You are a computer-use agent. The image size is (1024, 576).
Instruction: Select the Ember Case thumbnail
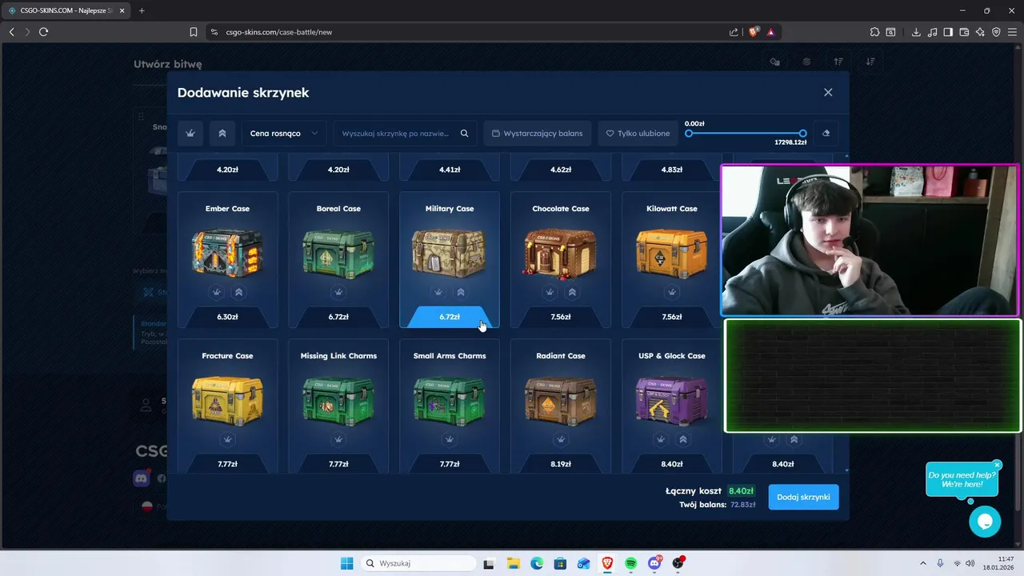(x=227, y=253)
